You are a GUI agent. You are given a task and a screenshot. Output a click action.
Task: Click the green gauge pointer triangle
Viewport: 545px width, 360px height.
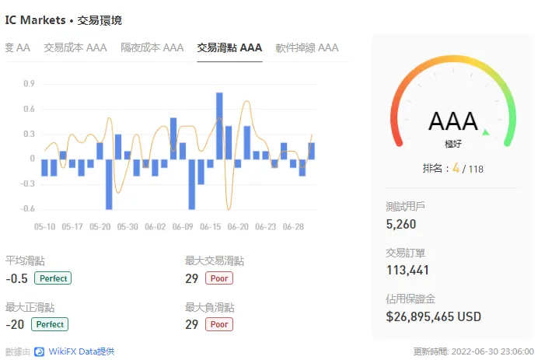pyautogui.click(x=486, y=132)
